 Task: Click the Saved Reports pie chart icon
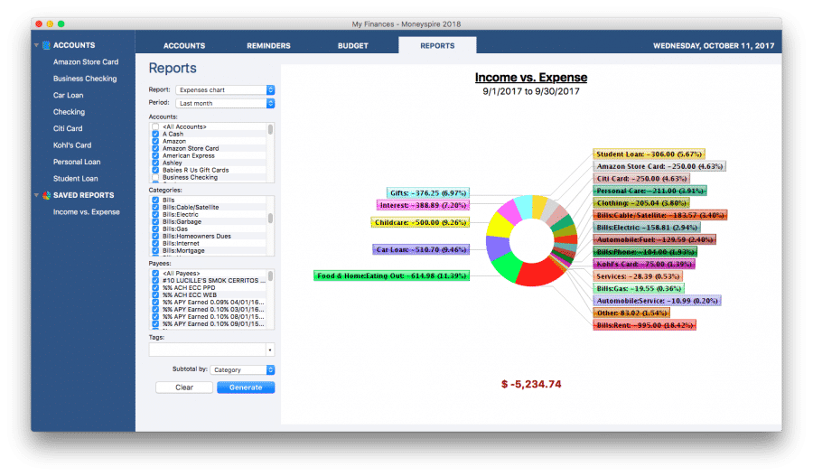(46, 195)
